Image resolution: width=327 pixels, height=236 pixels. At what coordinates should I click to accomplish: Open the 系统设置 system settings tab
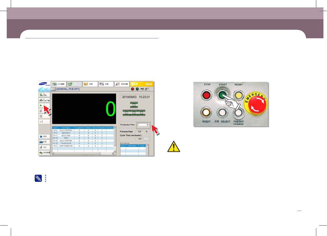[122, 84]
